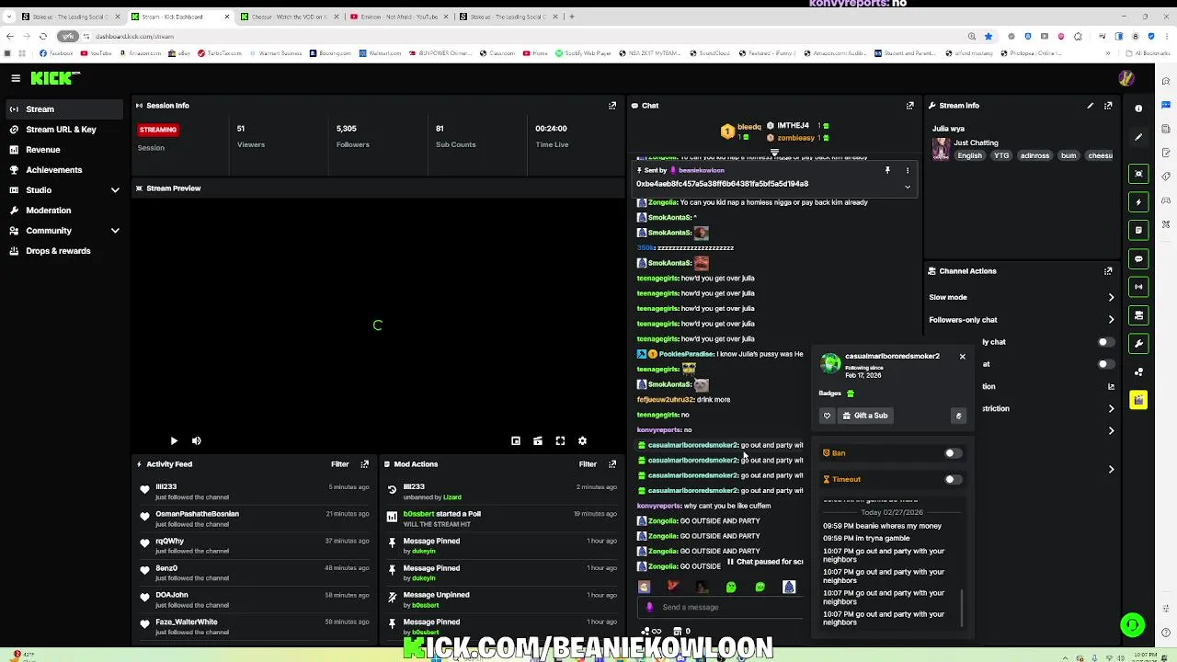This screenshot has height=662, width=1177.
Task: Open pinned message three-dot options
Action: tap(908, 170)
